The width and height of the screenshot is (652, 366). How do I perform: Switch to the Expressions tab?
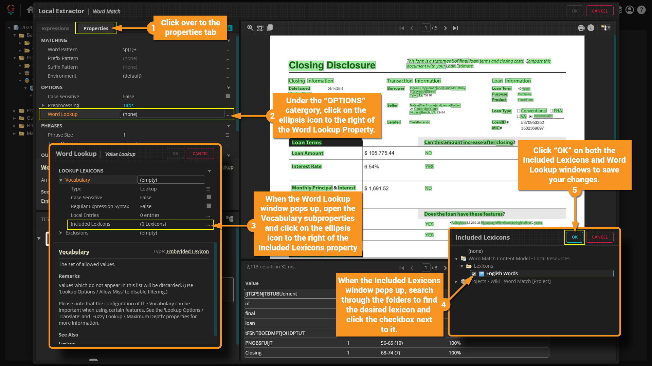tap(55, 28)
